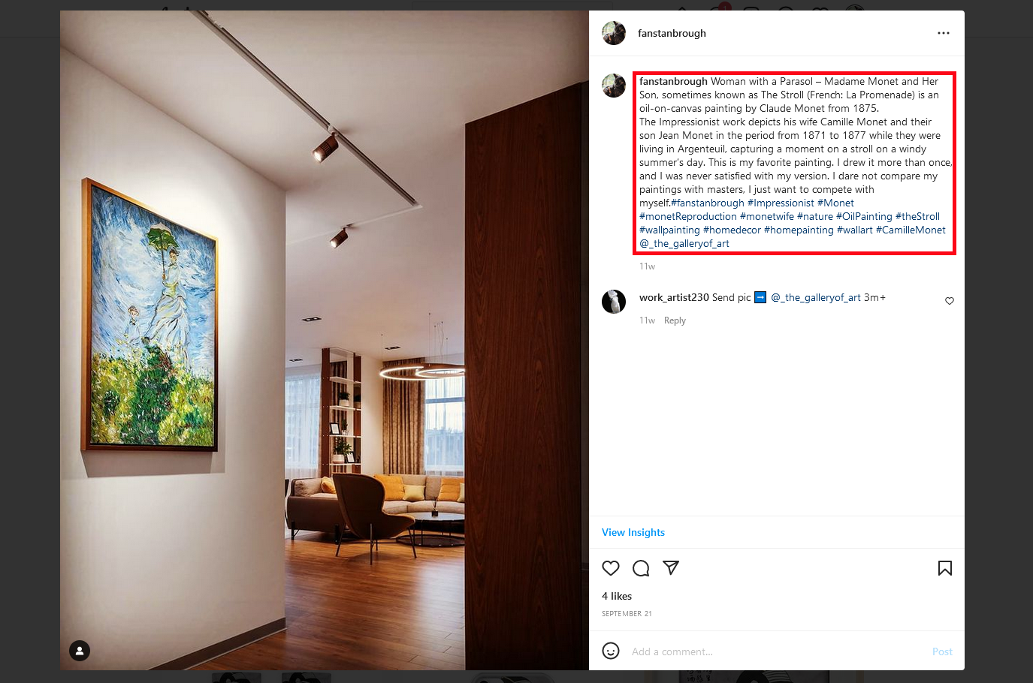
Task: Open work_artist230's profile picture
Action: click(x=614, y=302)
